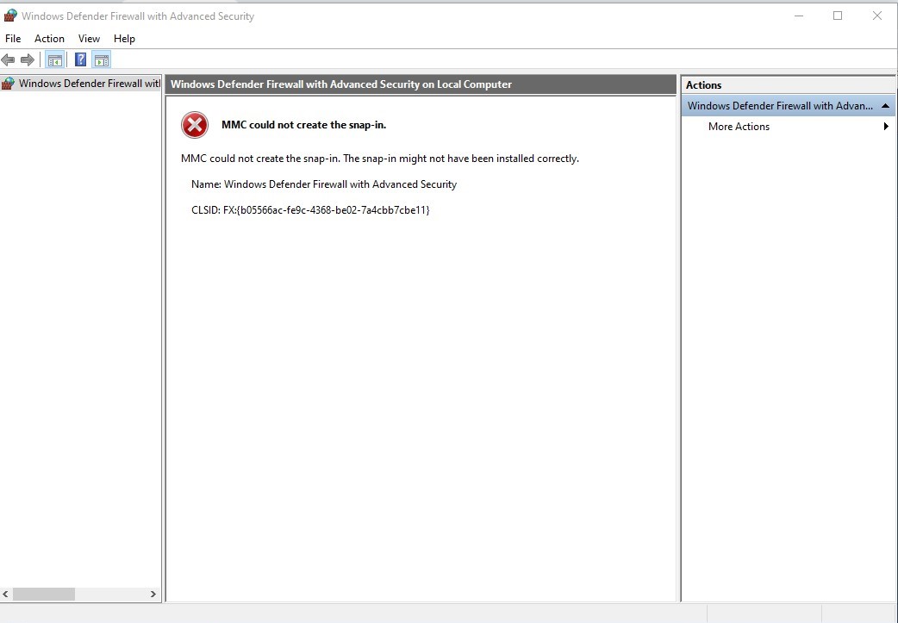Open the View menu

[89, 39]
